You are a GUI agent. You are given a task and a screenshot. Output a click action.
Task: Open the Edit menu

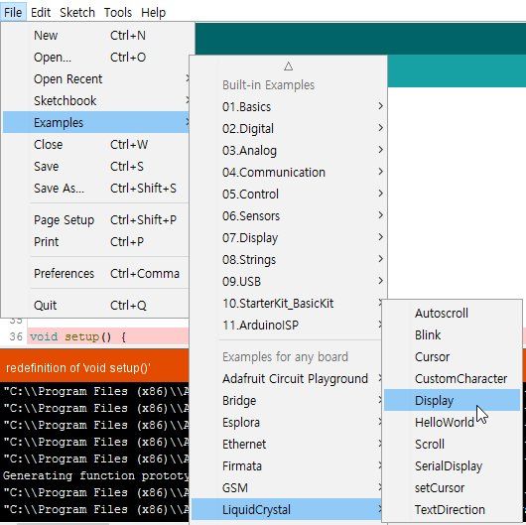coord(41,13)
